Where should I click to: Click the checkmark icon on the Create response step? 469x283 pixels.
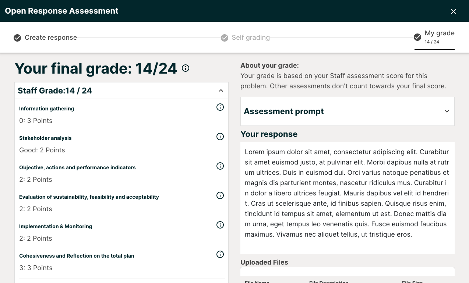pyautogui.click(x=17, y=37)
